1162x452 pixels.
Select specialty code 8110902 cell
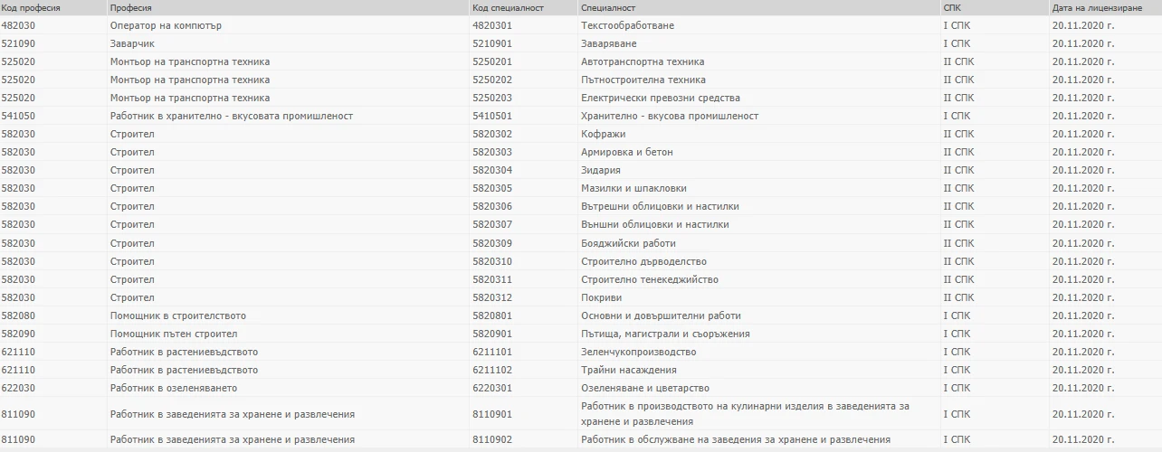(492, 439)
